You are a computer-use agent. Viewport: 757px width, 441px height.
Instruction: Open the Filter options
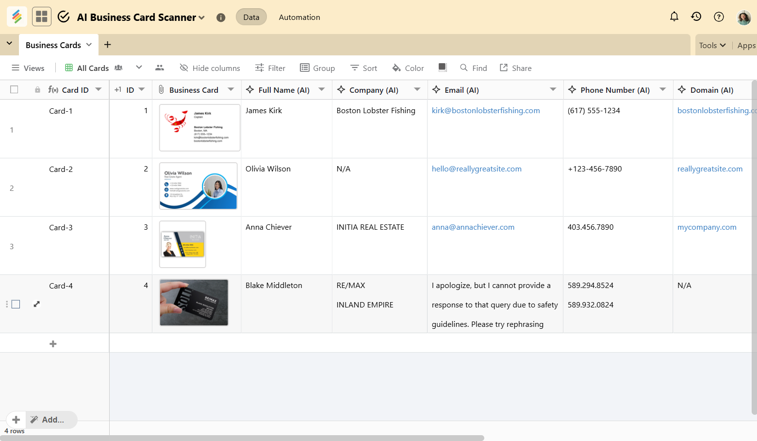tap(270, 68)
